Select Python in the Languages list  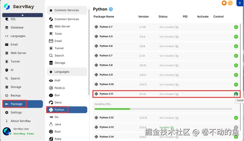pos(67,110)
